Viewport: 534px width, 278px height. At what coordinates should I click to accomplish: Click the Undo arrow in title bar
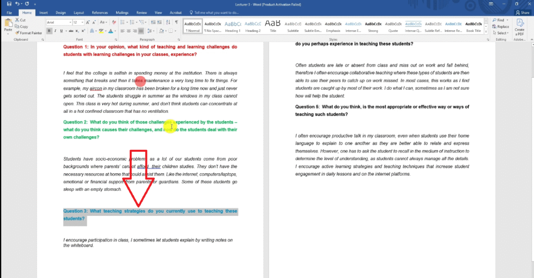click(17, 4)
